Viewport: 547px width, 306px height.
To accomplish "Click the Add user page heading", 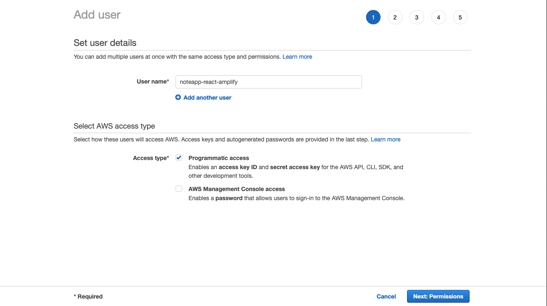I will 97,14.
